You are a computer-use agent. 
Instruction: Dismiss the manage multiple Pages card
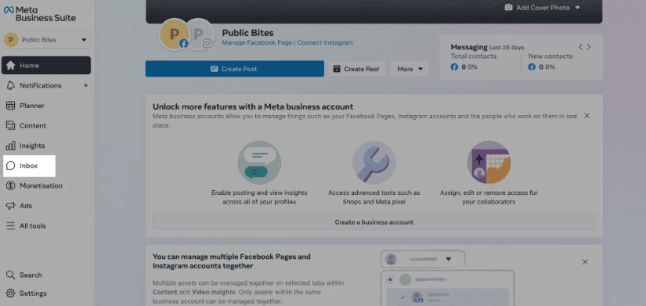585,262
